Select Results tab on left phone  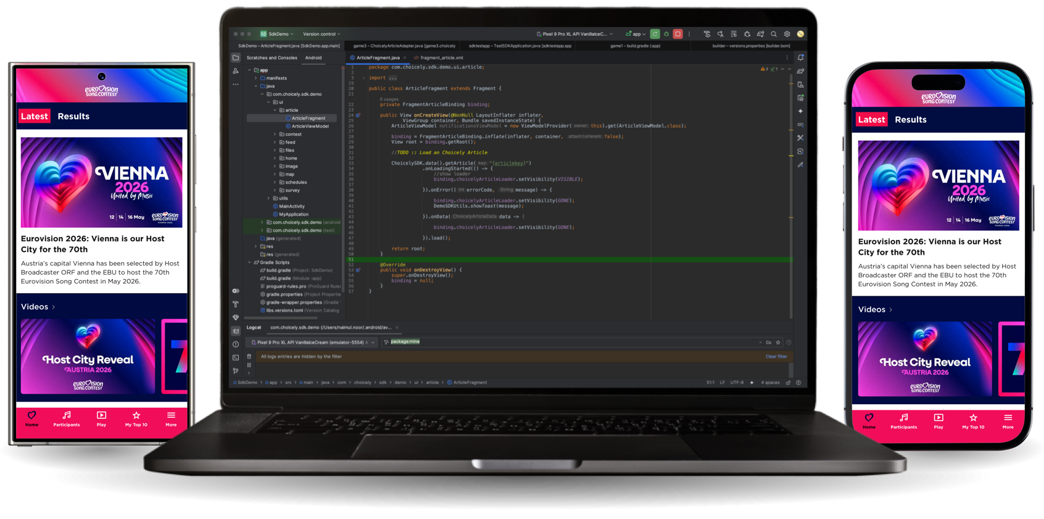(73, 116)
